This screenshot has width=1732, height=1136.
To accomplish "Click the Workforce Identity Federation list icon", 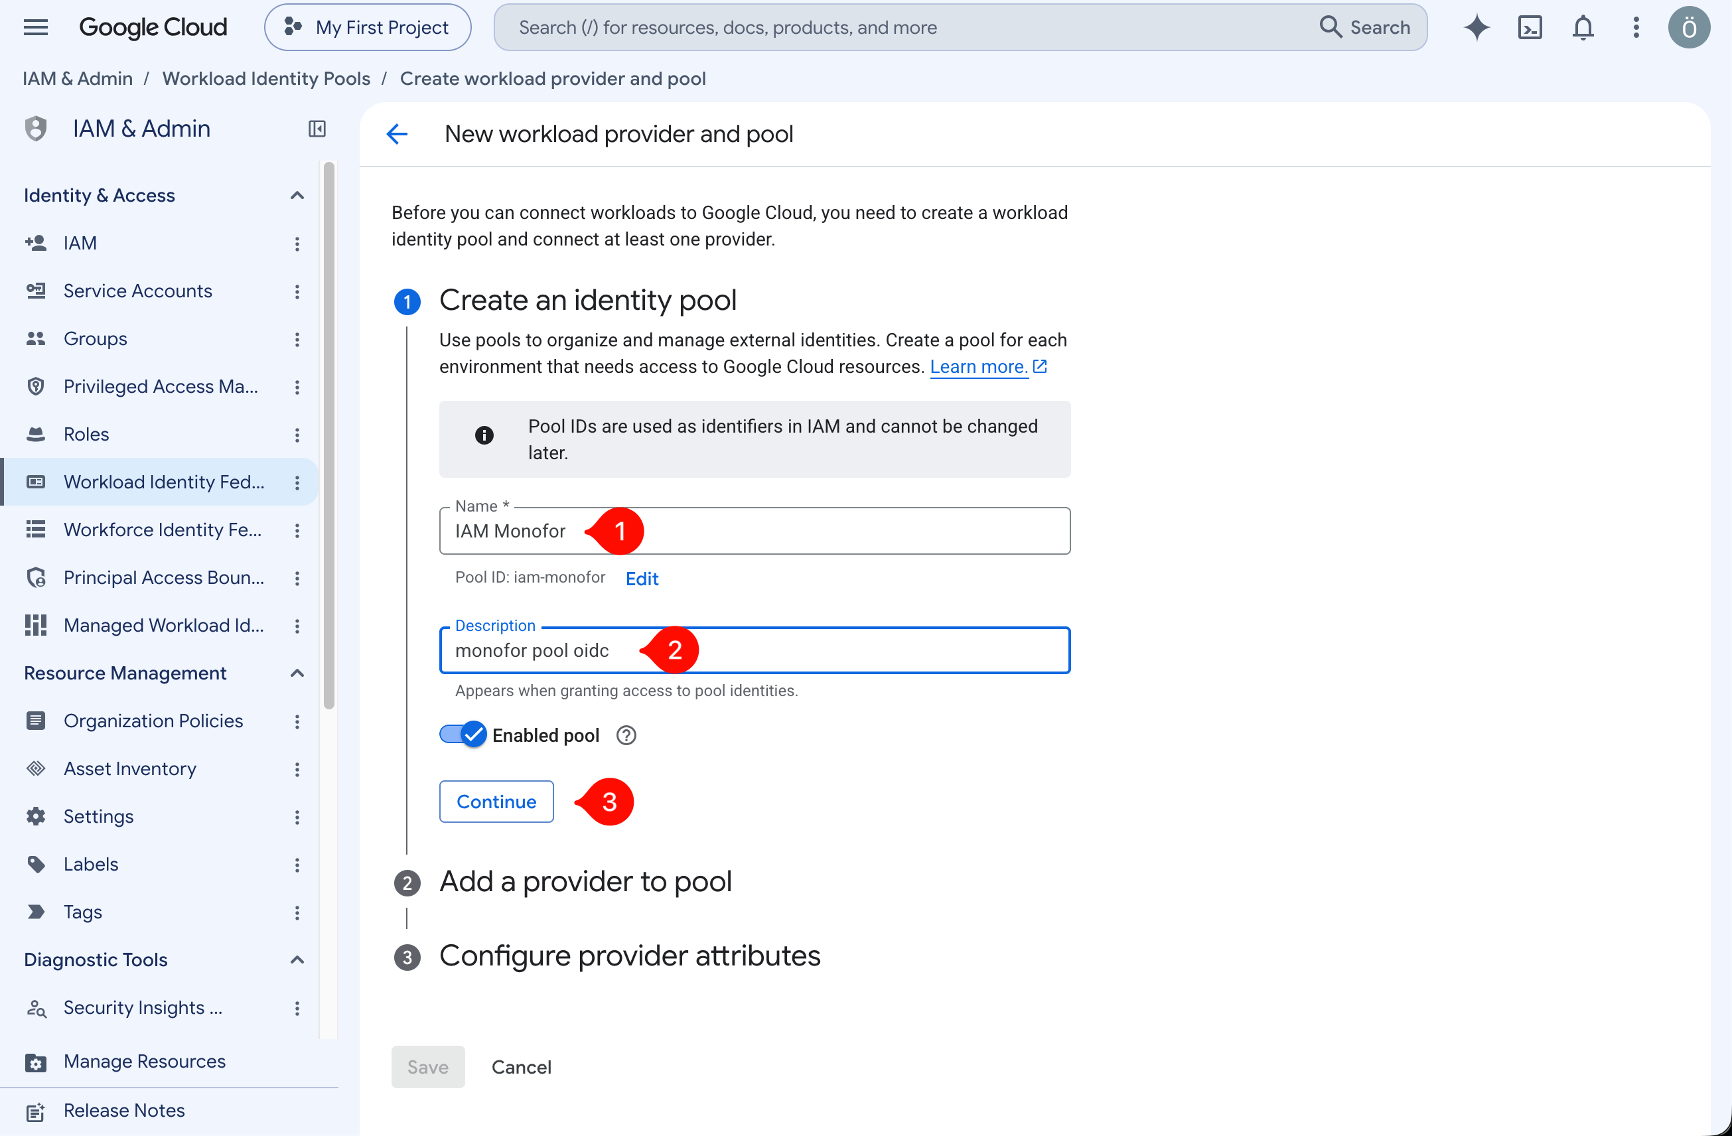I will (x=36, y=530).
